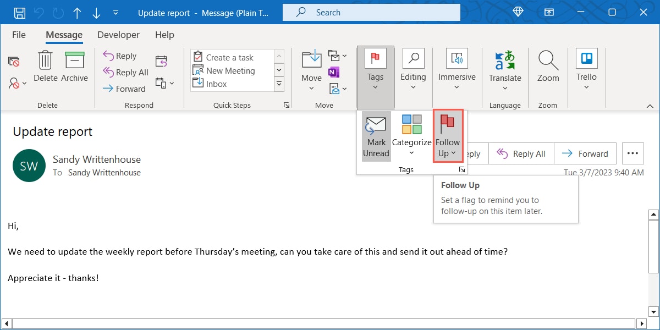Click the Block Sender icon
The width and height of the screenshot is (660, 330).
click(14, 82)
